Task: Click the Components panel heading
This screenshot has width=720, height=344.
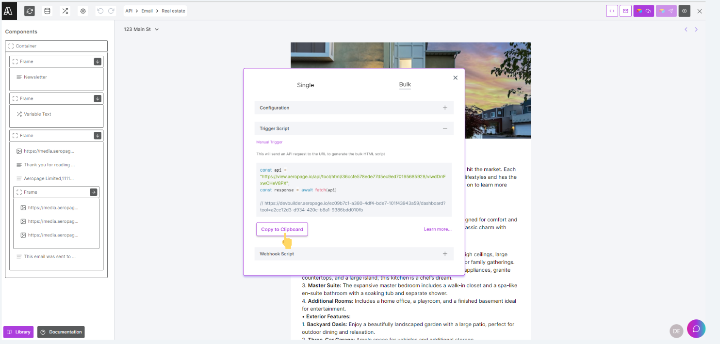Action: 21,31
